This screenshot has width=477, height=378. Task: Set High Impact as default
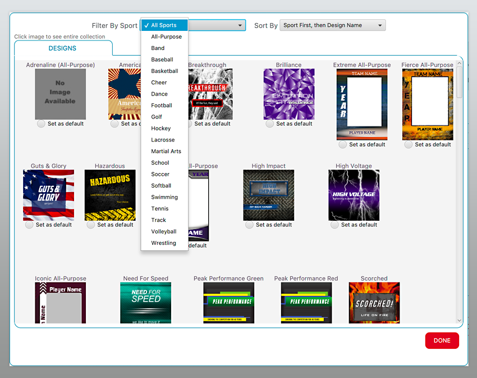(x=249, y=225)
